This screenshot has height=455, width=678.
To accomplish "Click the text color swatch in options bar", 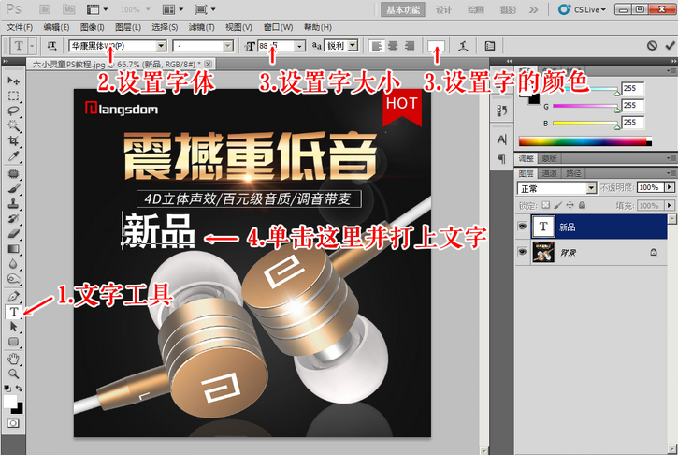I will pos(436,46).
